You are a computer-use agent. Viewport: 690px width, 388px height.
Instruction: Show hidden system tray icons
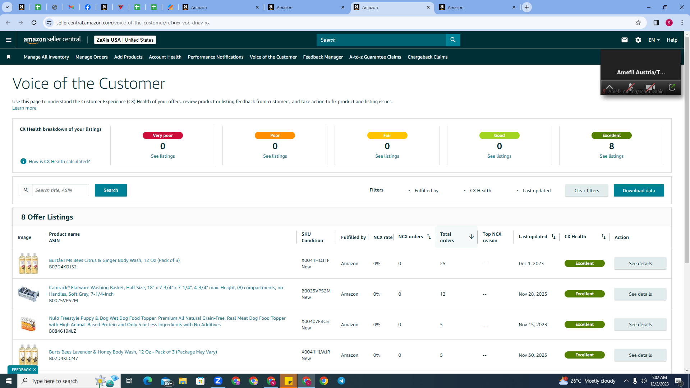(x=626, y=381)
